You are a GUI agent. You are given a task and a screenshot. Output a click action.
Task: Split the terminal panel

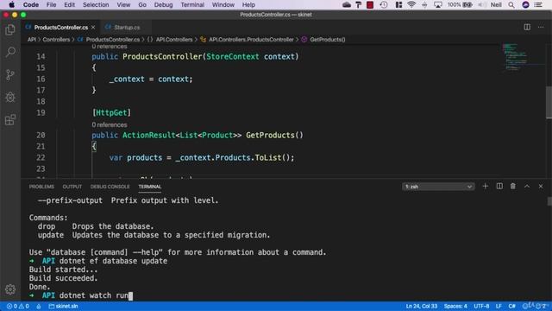(499, 187)
